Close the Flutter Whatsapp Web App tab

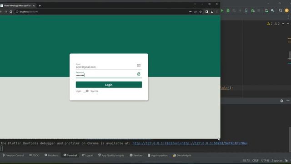pos(34,6)
